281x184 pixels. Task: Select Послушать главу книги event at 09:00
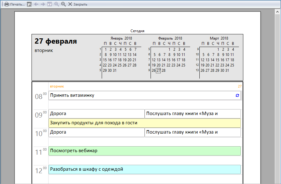[x=193, y=114]
